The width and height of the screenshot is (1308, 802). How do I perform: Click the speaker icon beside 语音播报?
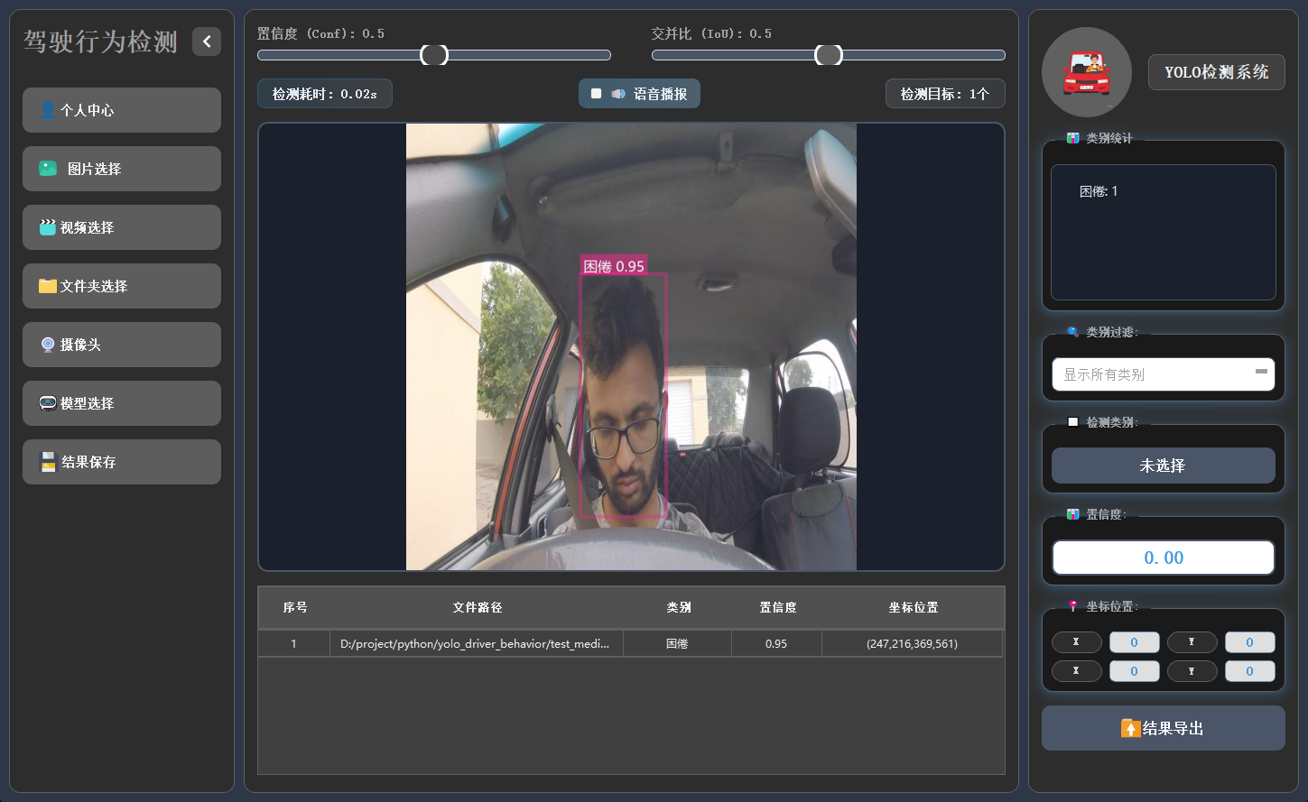(x=618, y=94)
